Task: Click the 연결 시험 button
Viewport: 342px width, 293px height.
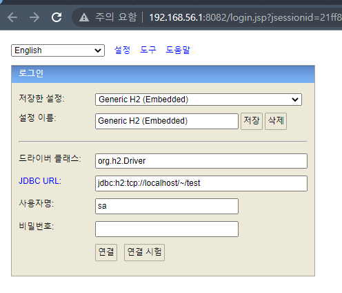Action: pos(144,252)
